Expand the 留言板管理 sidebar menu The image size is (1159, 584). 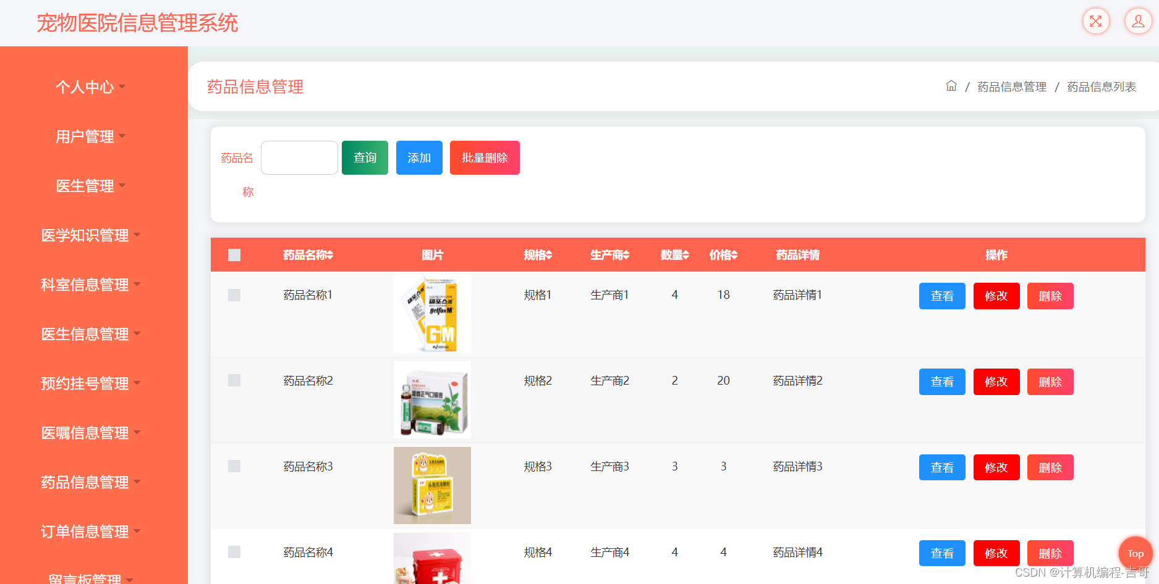91,578
